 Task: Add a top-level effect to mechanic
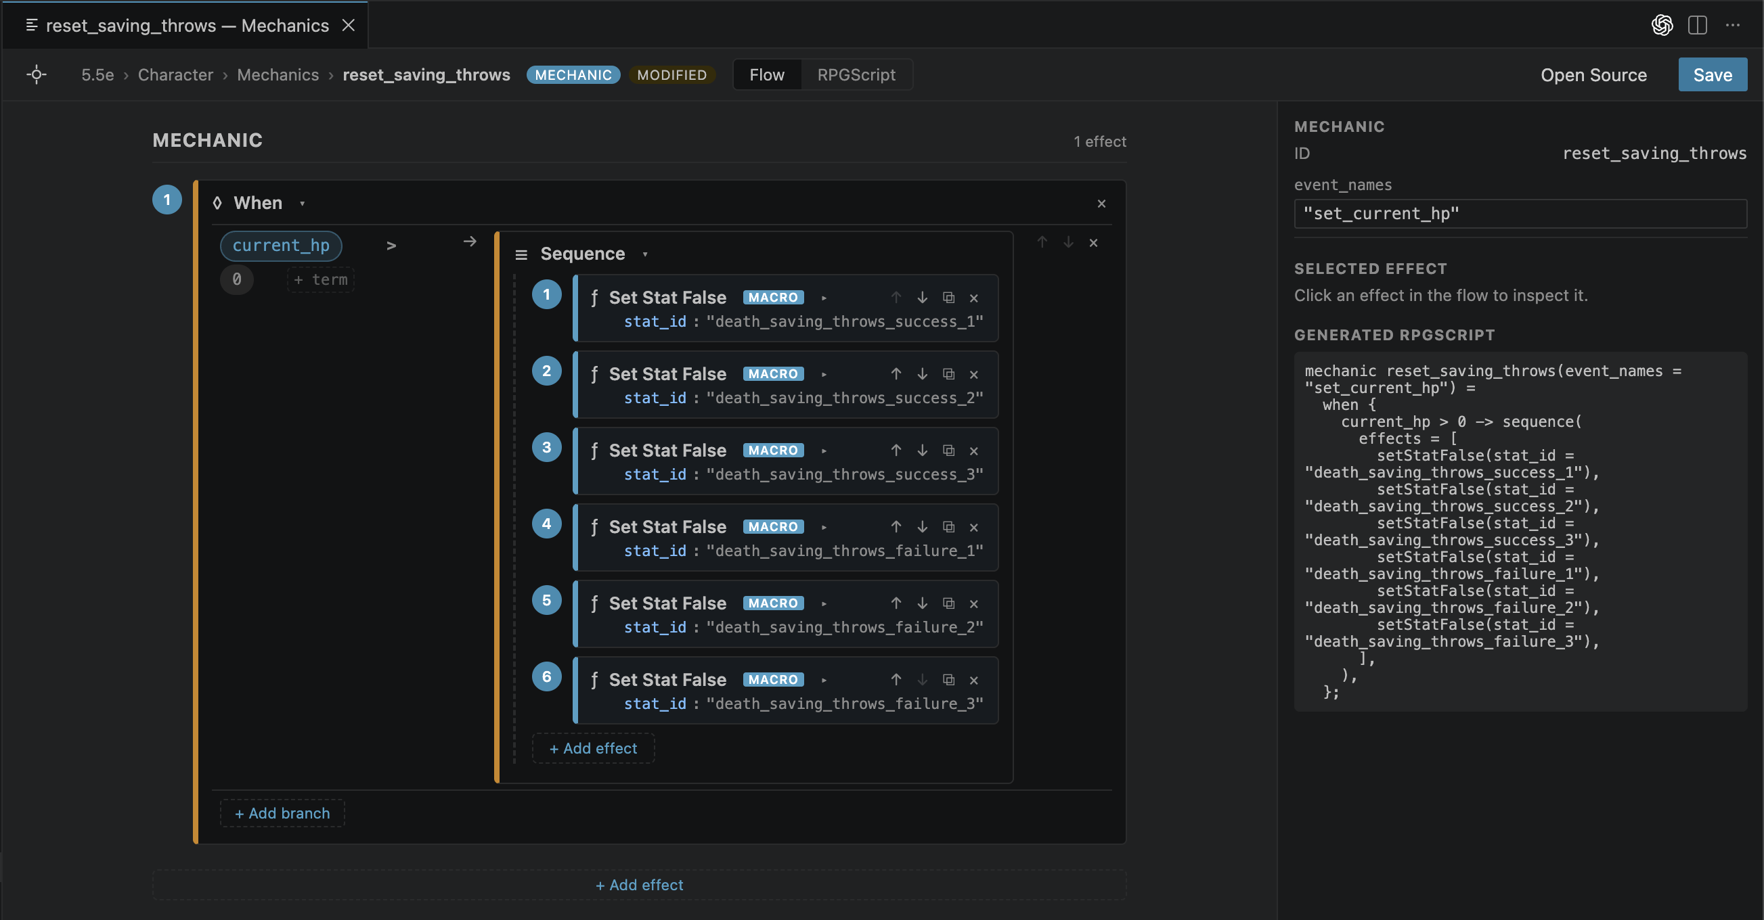pyautogui.click(x=639, y=885)
